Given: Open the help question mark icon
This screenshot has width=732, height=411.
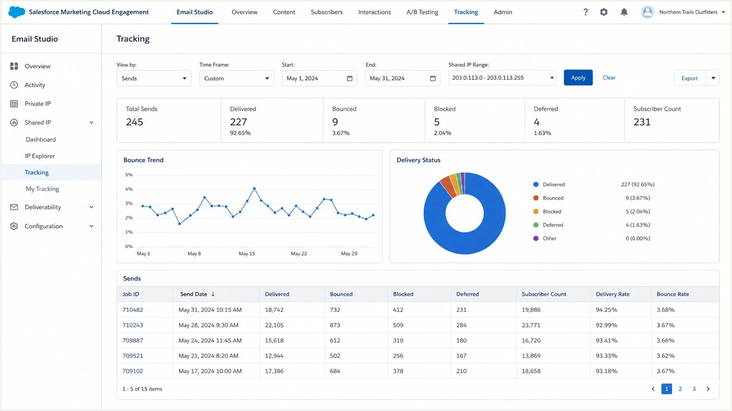Looking at the screenshot, I should tap(585, 12).
